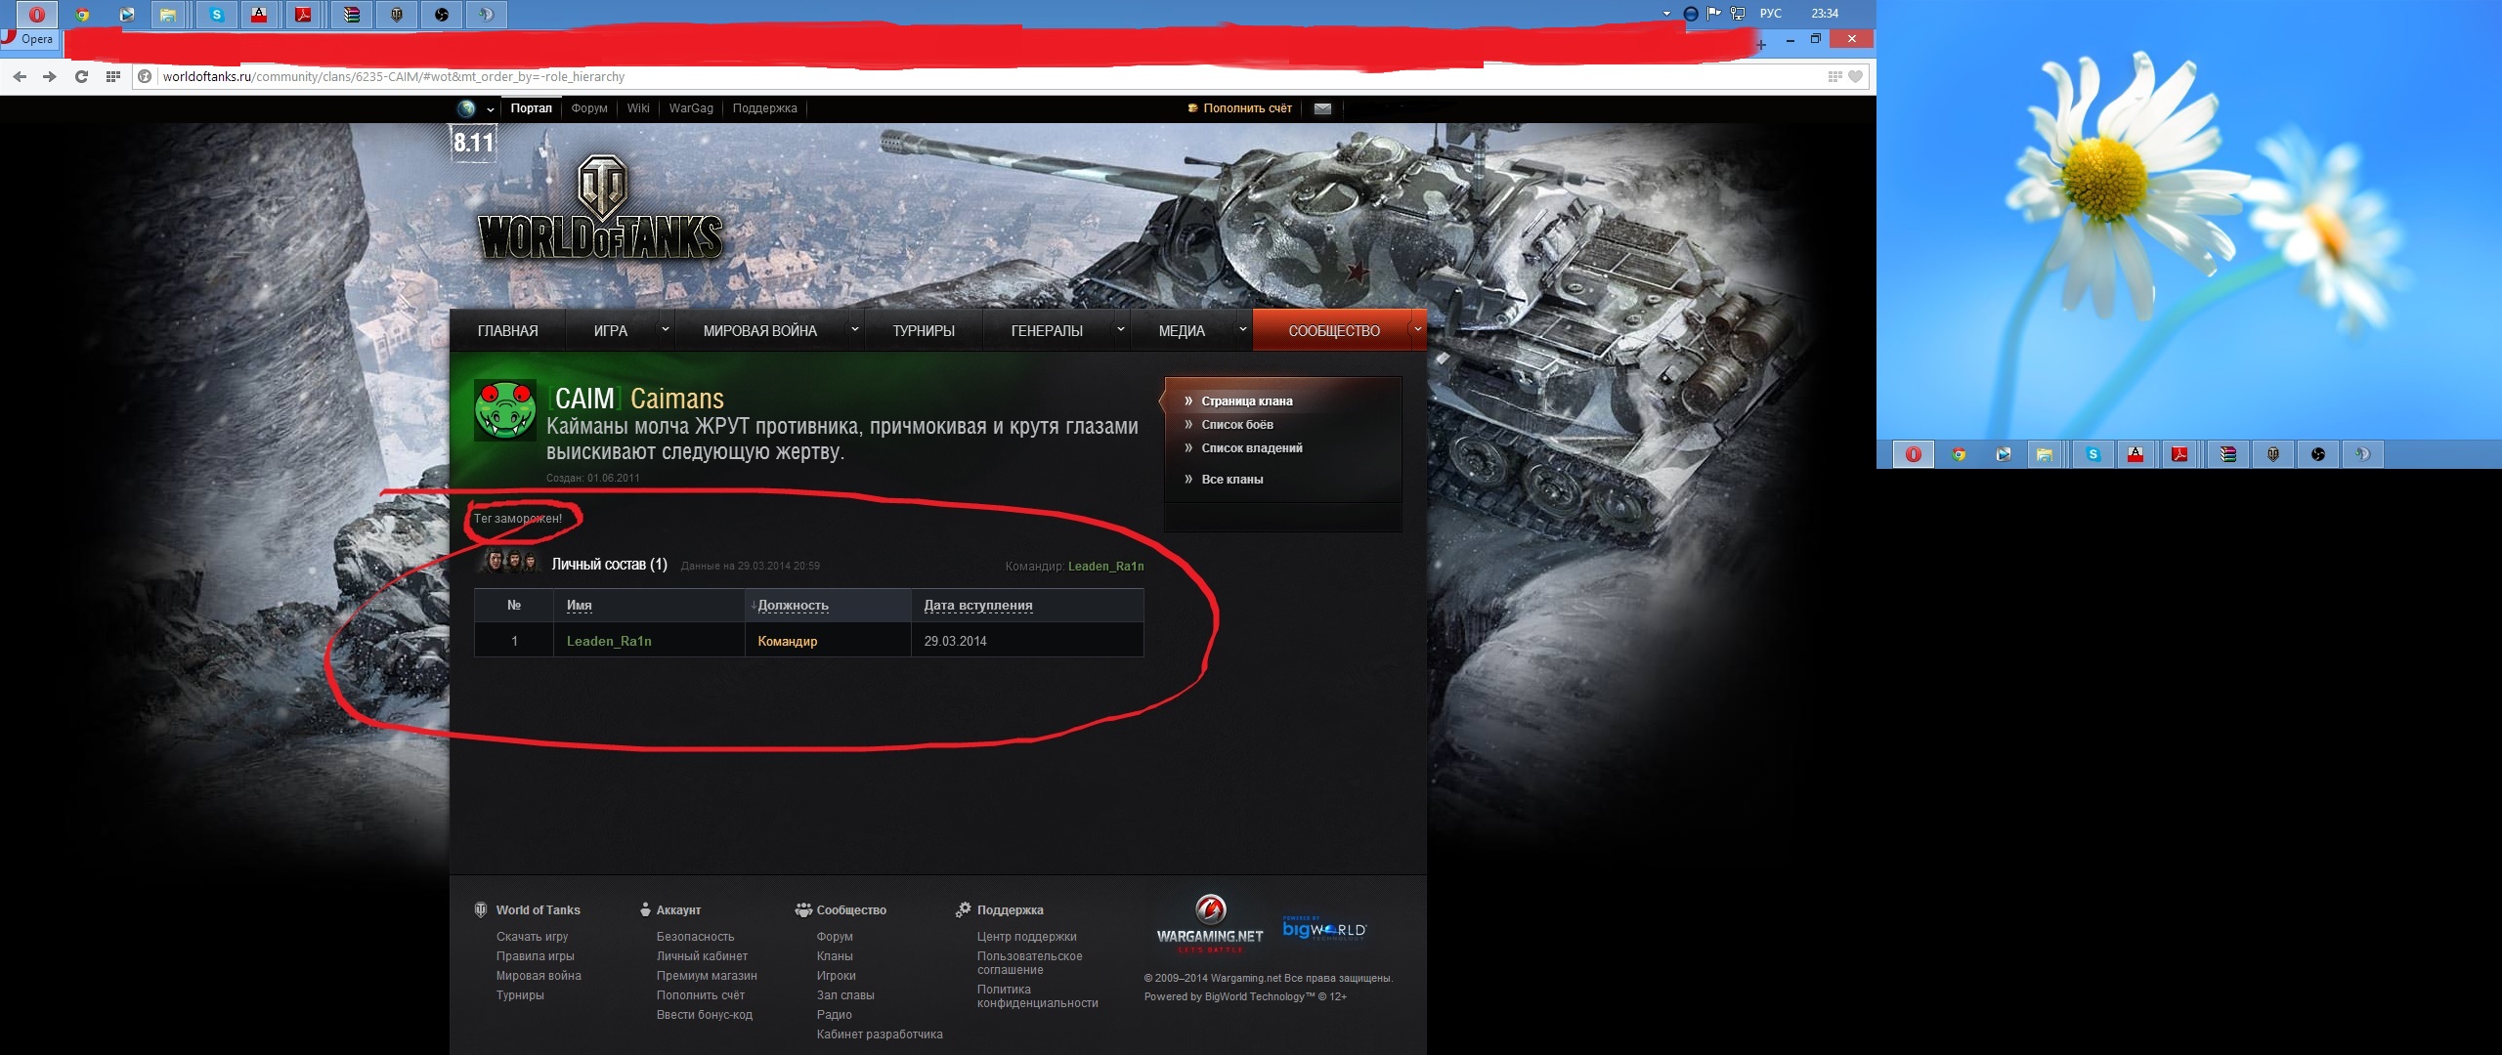Click the green caiman clan emblem
2502x1055 pixels.
tap(505, 410)
